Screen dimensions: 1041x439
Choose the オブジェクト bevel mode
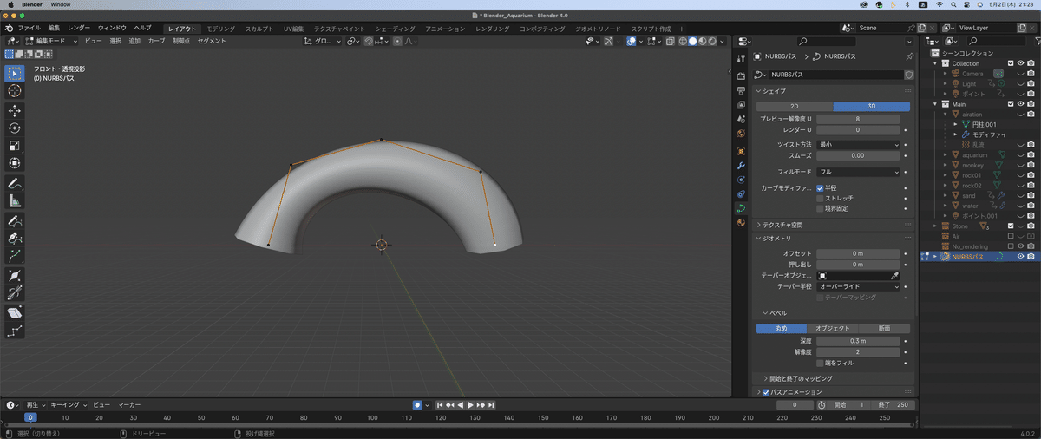(833, 329)
